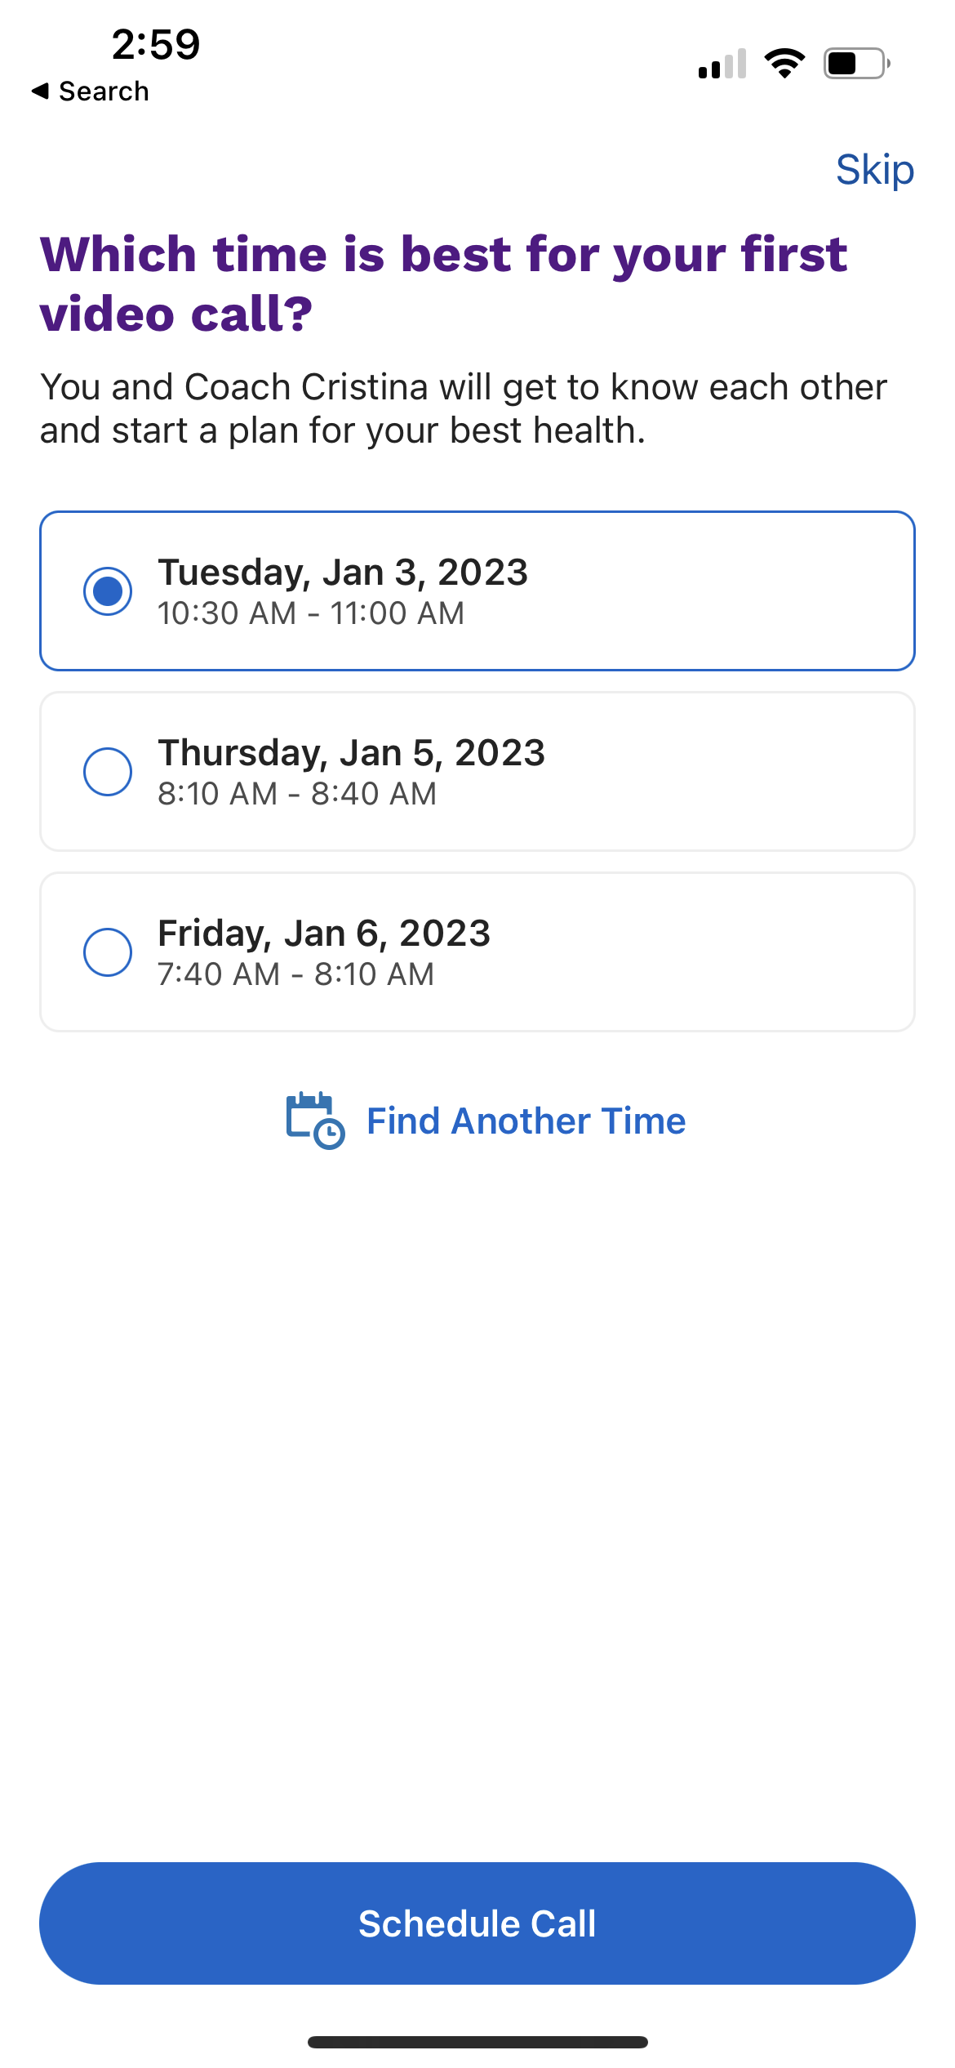Choose the 8:10 AM - 8:40 AM slot card
Viewport: 955px width, 2068px height.
(x=477, y=771)
